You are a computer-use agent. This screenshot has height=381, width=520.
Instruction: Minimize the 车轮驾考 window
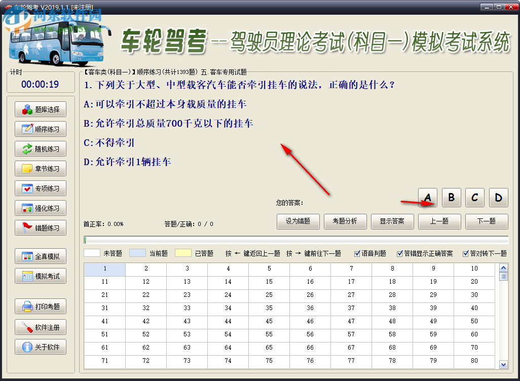487,7
